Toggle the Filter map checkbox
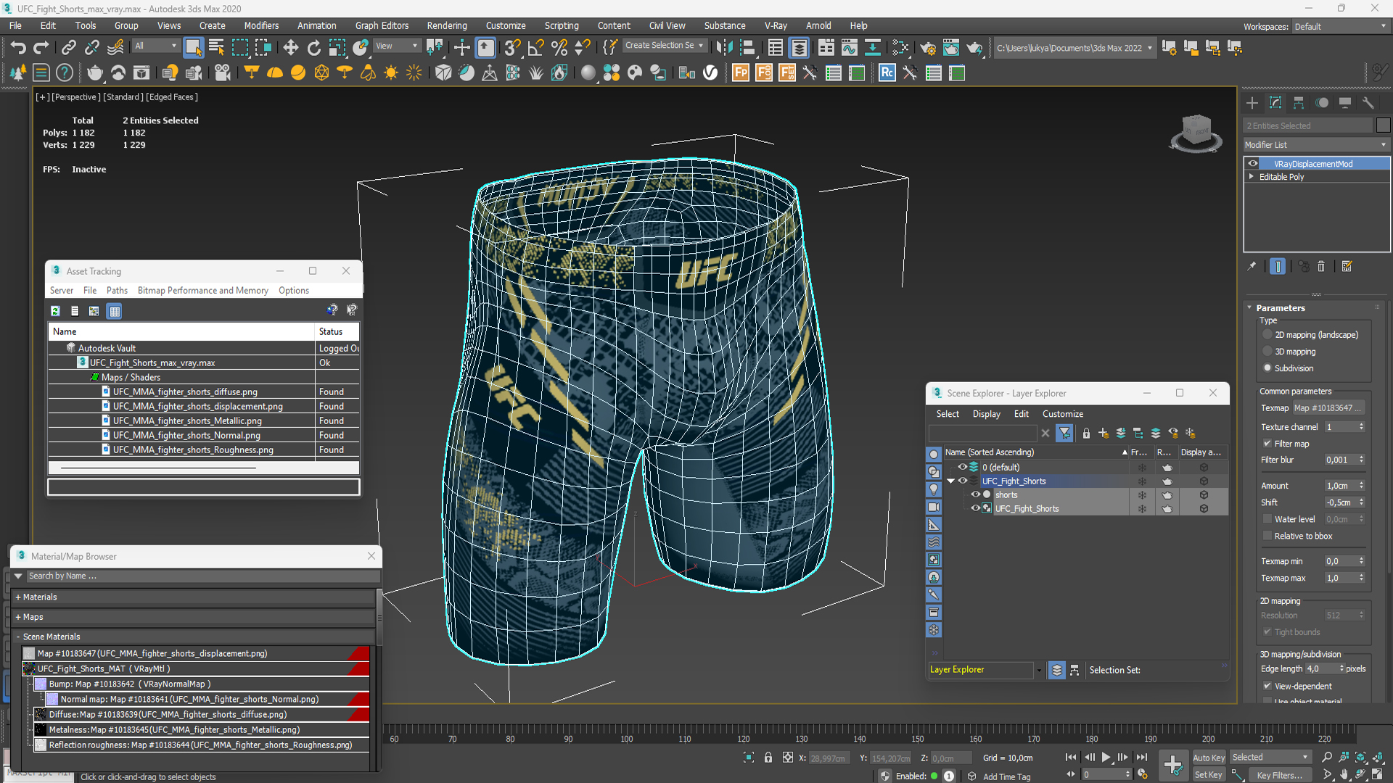 1267,444
